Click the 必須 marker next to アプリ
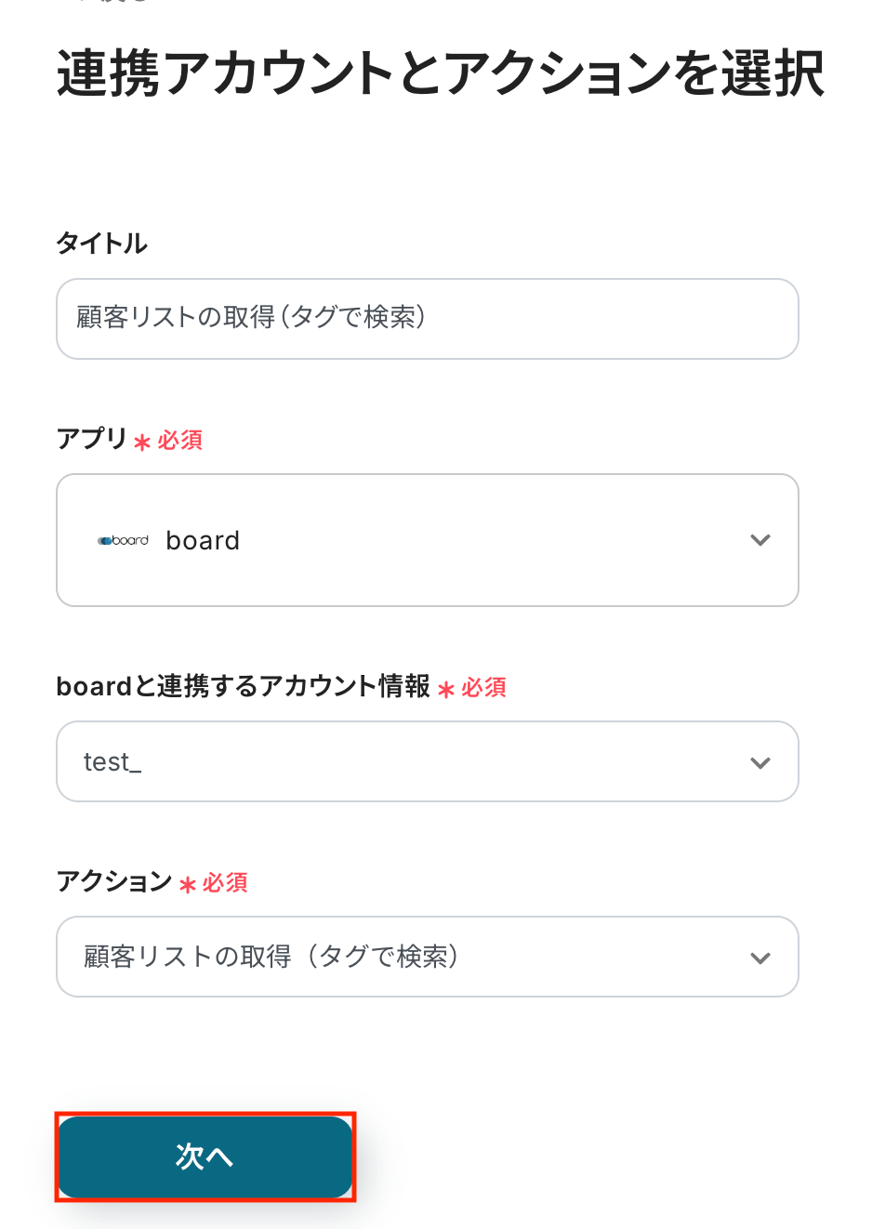872x1229 pixels. [180, 440]
